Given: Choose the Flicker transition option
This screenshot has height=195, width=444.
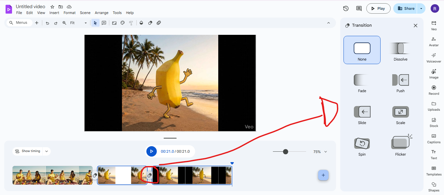Looking at the screenshot, I should (x=400, y=145).
